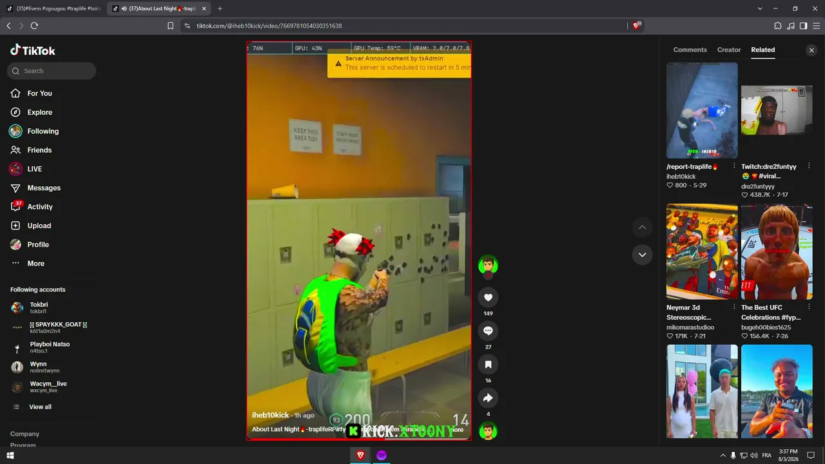
Task: Go back in the browser
Action: coord(8,26)
